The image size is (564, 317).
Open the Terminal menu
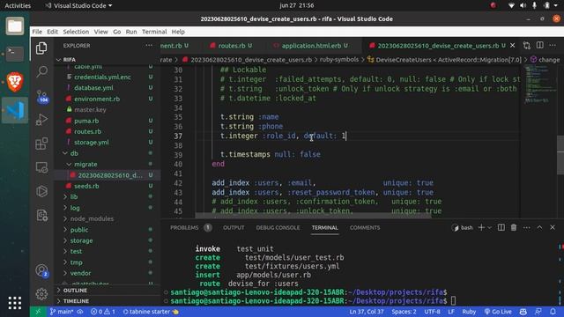(x=154, y=32)
